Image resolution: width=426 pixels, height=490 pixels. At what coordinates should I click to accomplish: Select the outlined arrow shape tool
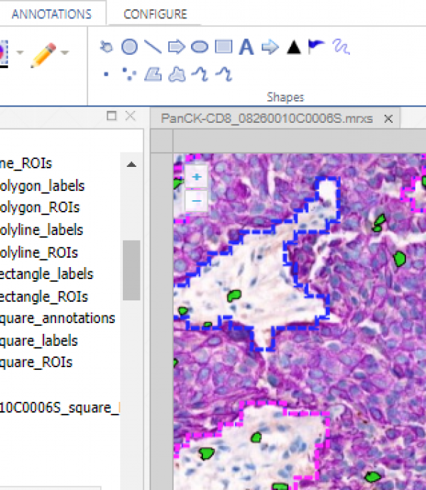click(176, 48)
